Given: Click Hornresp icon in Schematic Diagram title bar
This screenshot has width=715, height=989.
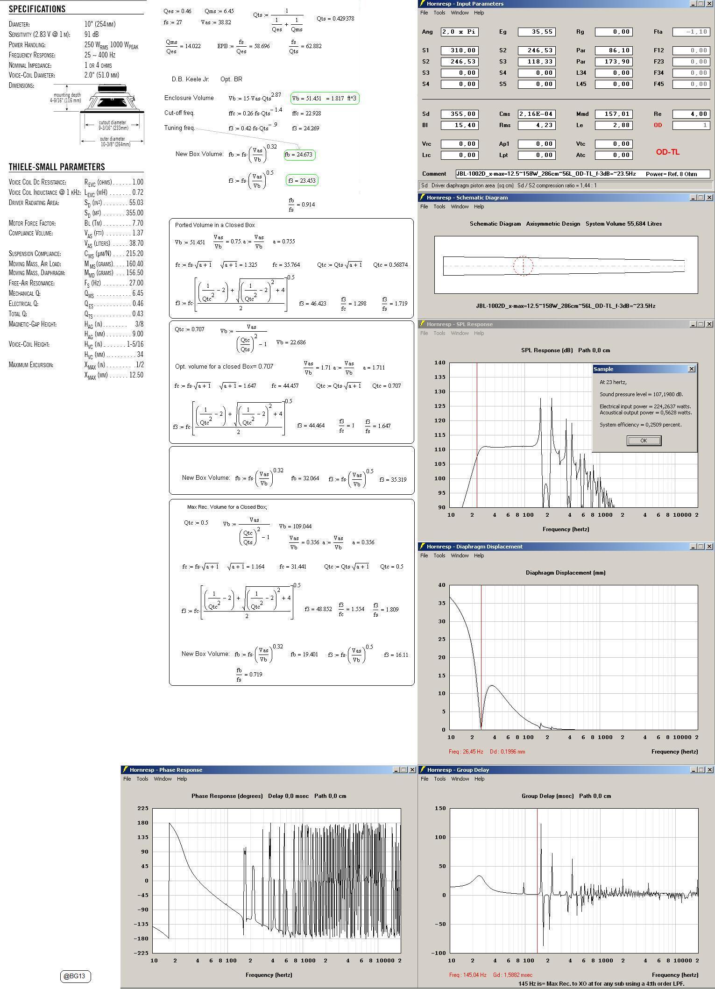Looking at the screenshot, I should point(422,198).
